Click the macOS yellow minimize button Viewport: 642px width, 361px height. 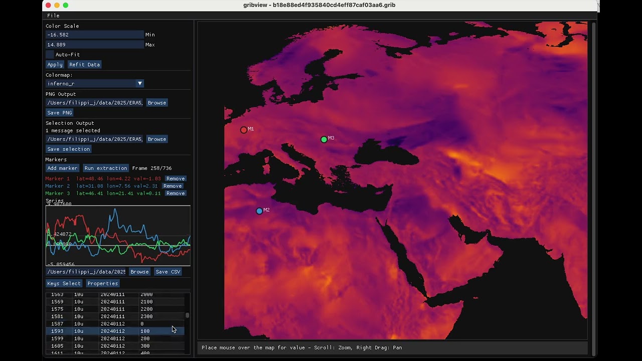57,5
